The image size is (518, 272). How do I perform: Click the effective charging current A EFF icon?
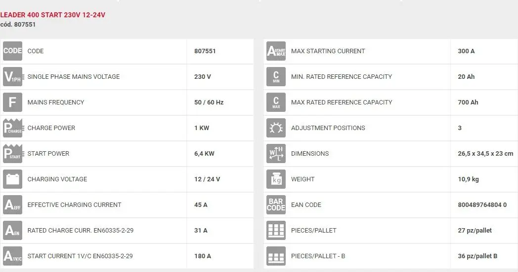coord(12,205)
